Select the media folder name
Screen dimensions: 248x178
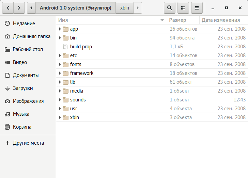point(77,91)
